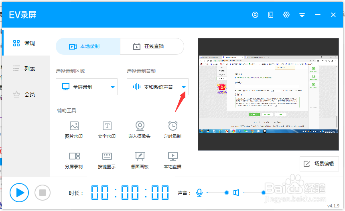The height and width of the screenshot is (211, 345).
Task: Open the 本地直播 tool
Action: pos(172,160)
